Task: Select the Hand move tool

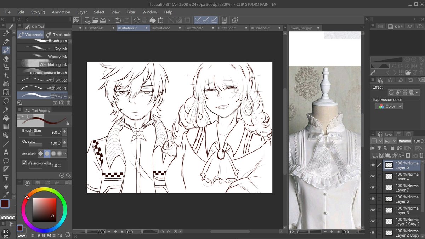Action: coord(6,186)
